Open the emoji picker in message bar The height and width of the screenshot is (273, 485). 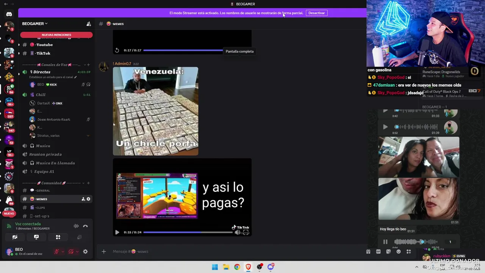(x=399, y=251)
